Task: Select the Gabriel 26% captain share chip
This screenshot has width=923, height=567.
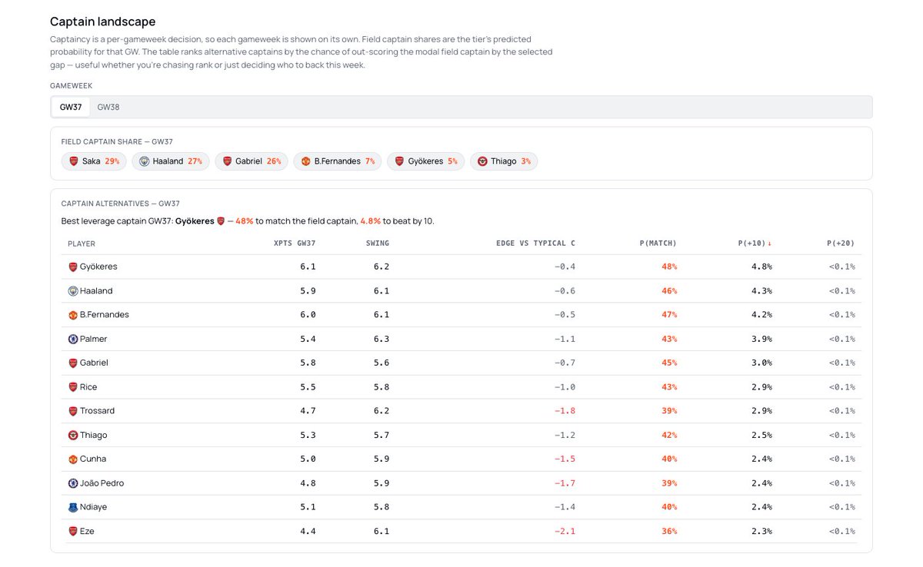Action: [252, 161]
